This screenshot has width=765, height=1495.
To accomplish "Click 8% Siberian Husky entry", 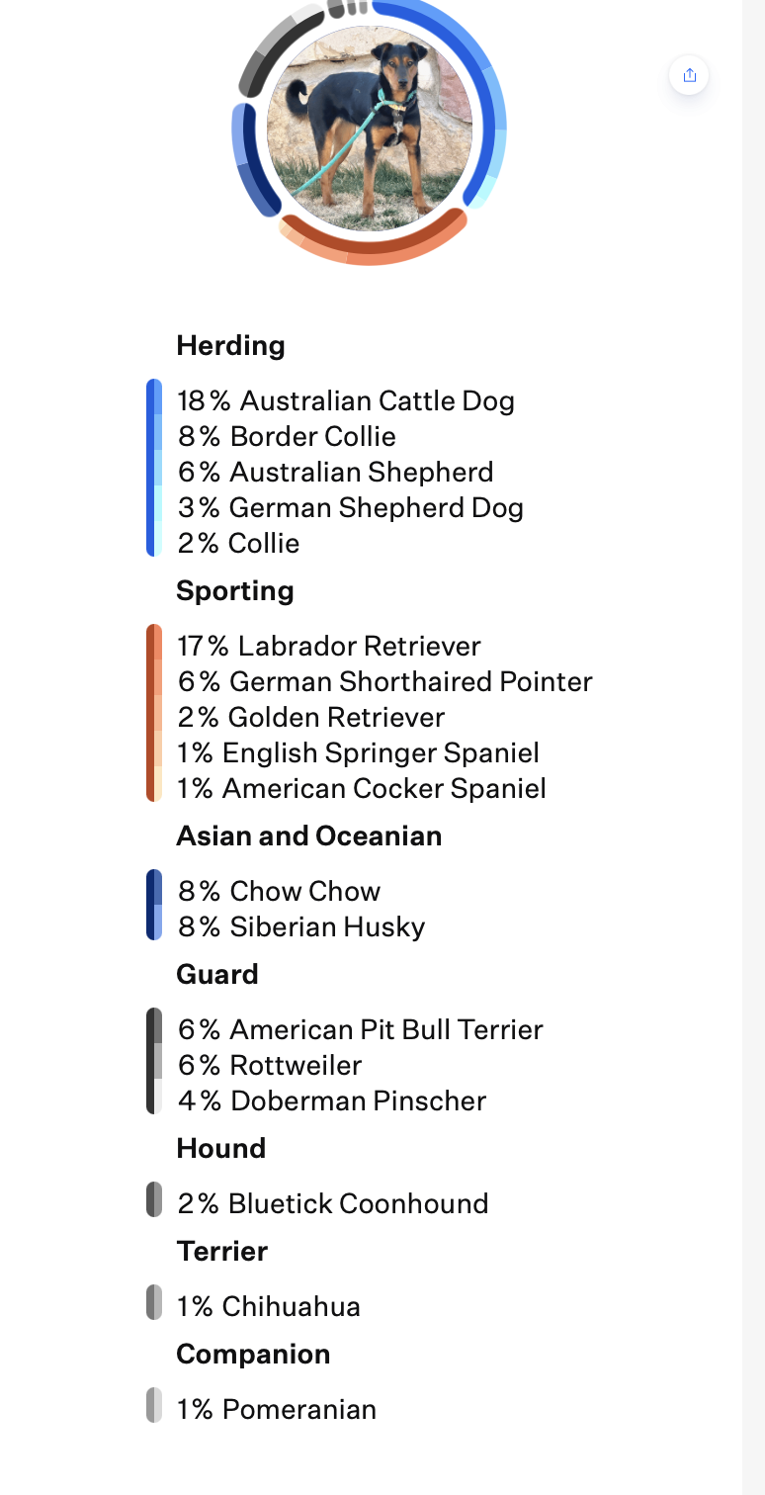I will (x=301, y=926).
